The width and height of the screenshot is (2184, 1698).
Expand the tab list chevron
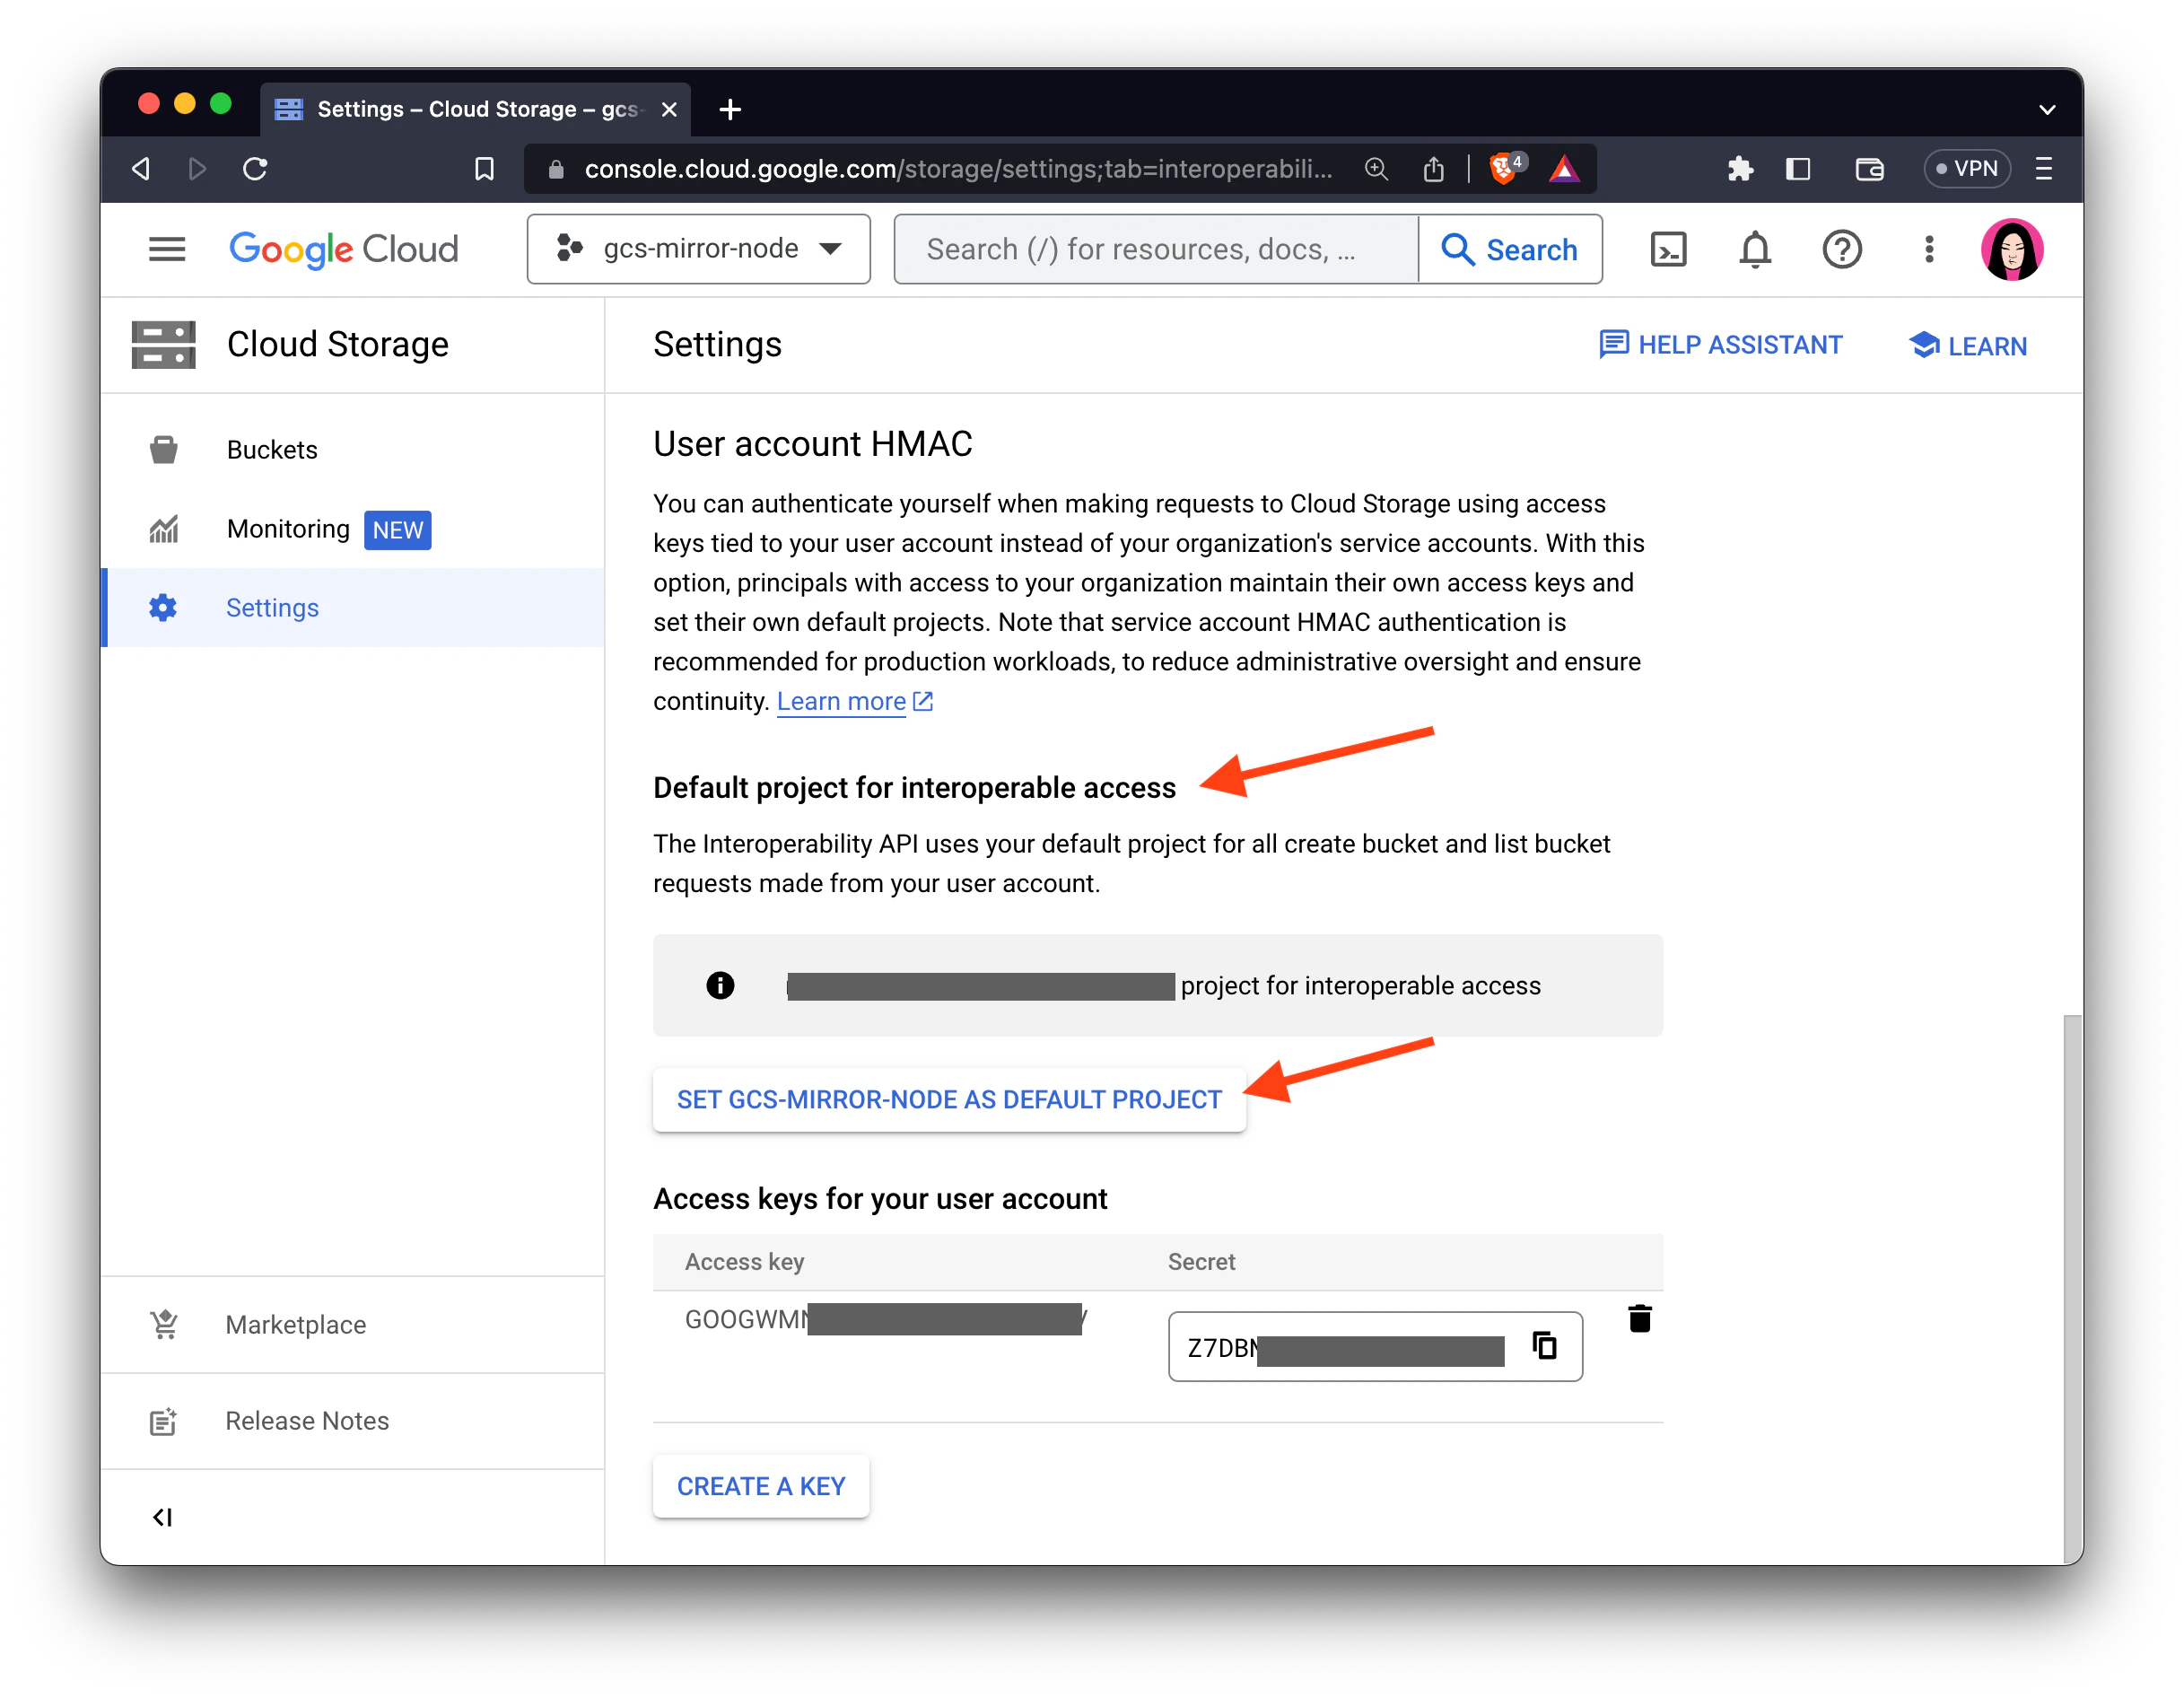[x=2046, y=110]
